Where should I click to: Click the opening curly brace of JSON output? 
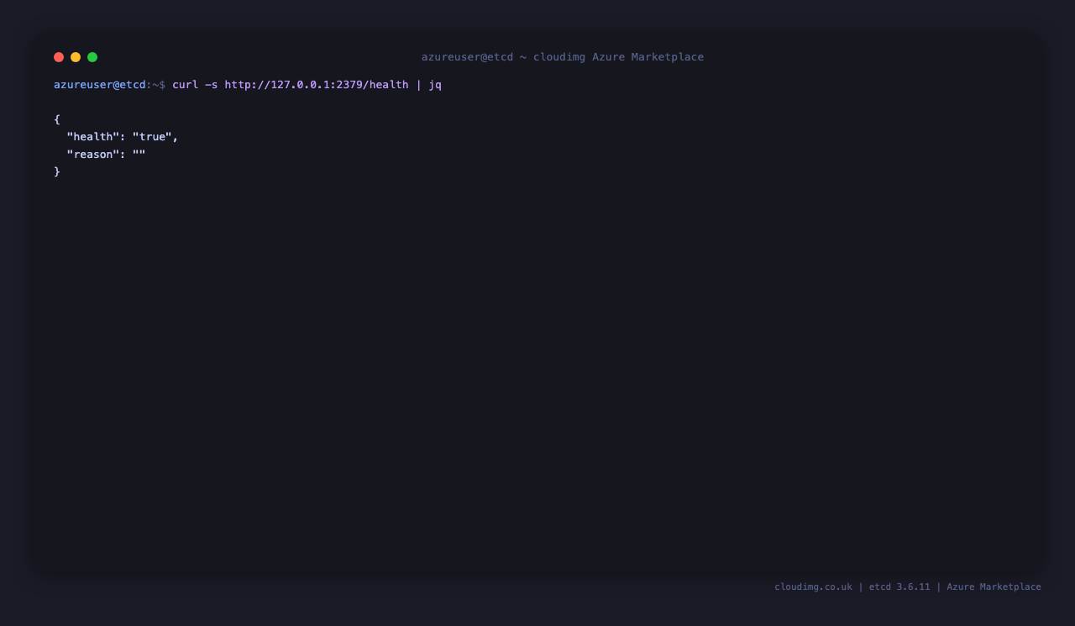57,119
